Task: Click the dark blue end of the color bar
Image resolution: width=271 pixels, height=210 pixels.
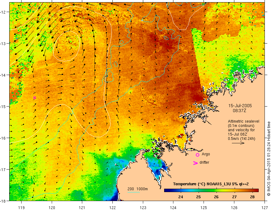Action: click(166, 191)
